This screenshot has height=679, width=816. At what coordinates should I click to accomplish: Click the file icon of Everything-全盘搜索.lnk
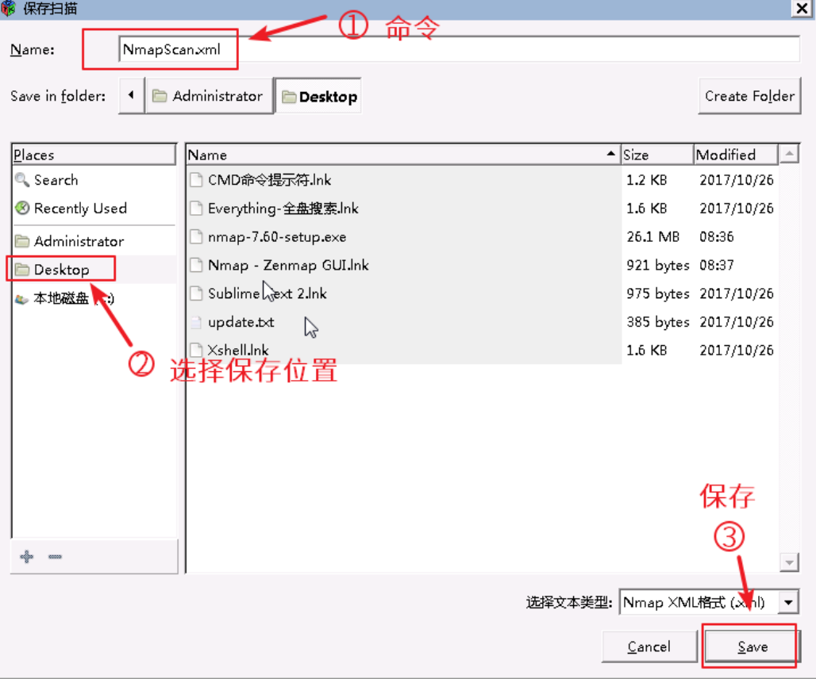coord(196,209)
